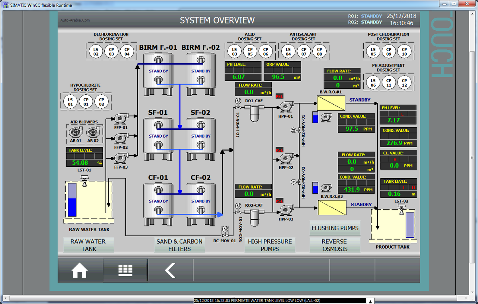The image size is (478, 304).
Task: Click the CF-01 carbon filter vessel
Action: (158, 204)
